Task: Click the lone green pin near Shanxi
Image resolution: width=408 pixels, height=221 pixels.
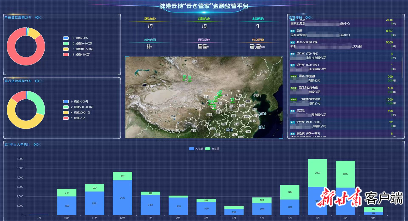Action: (232, 100)
